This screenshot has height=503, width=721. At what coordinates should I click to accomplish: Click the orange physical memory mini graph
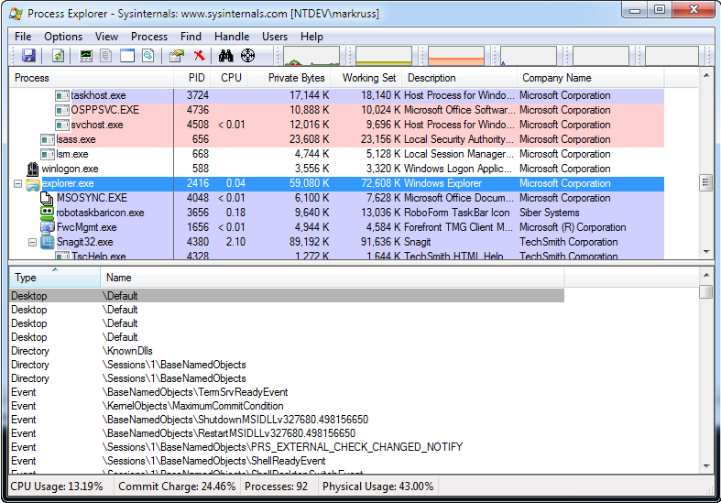coord(456,56)
